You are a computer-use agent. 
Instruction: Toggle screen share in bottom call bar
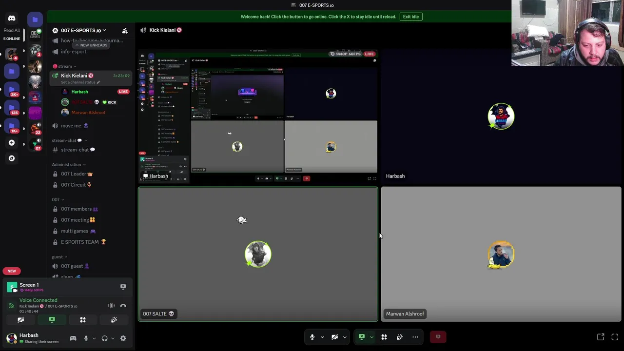tap(362, 337)
